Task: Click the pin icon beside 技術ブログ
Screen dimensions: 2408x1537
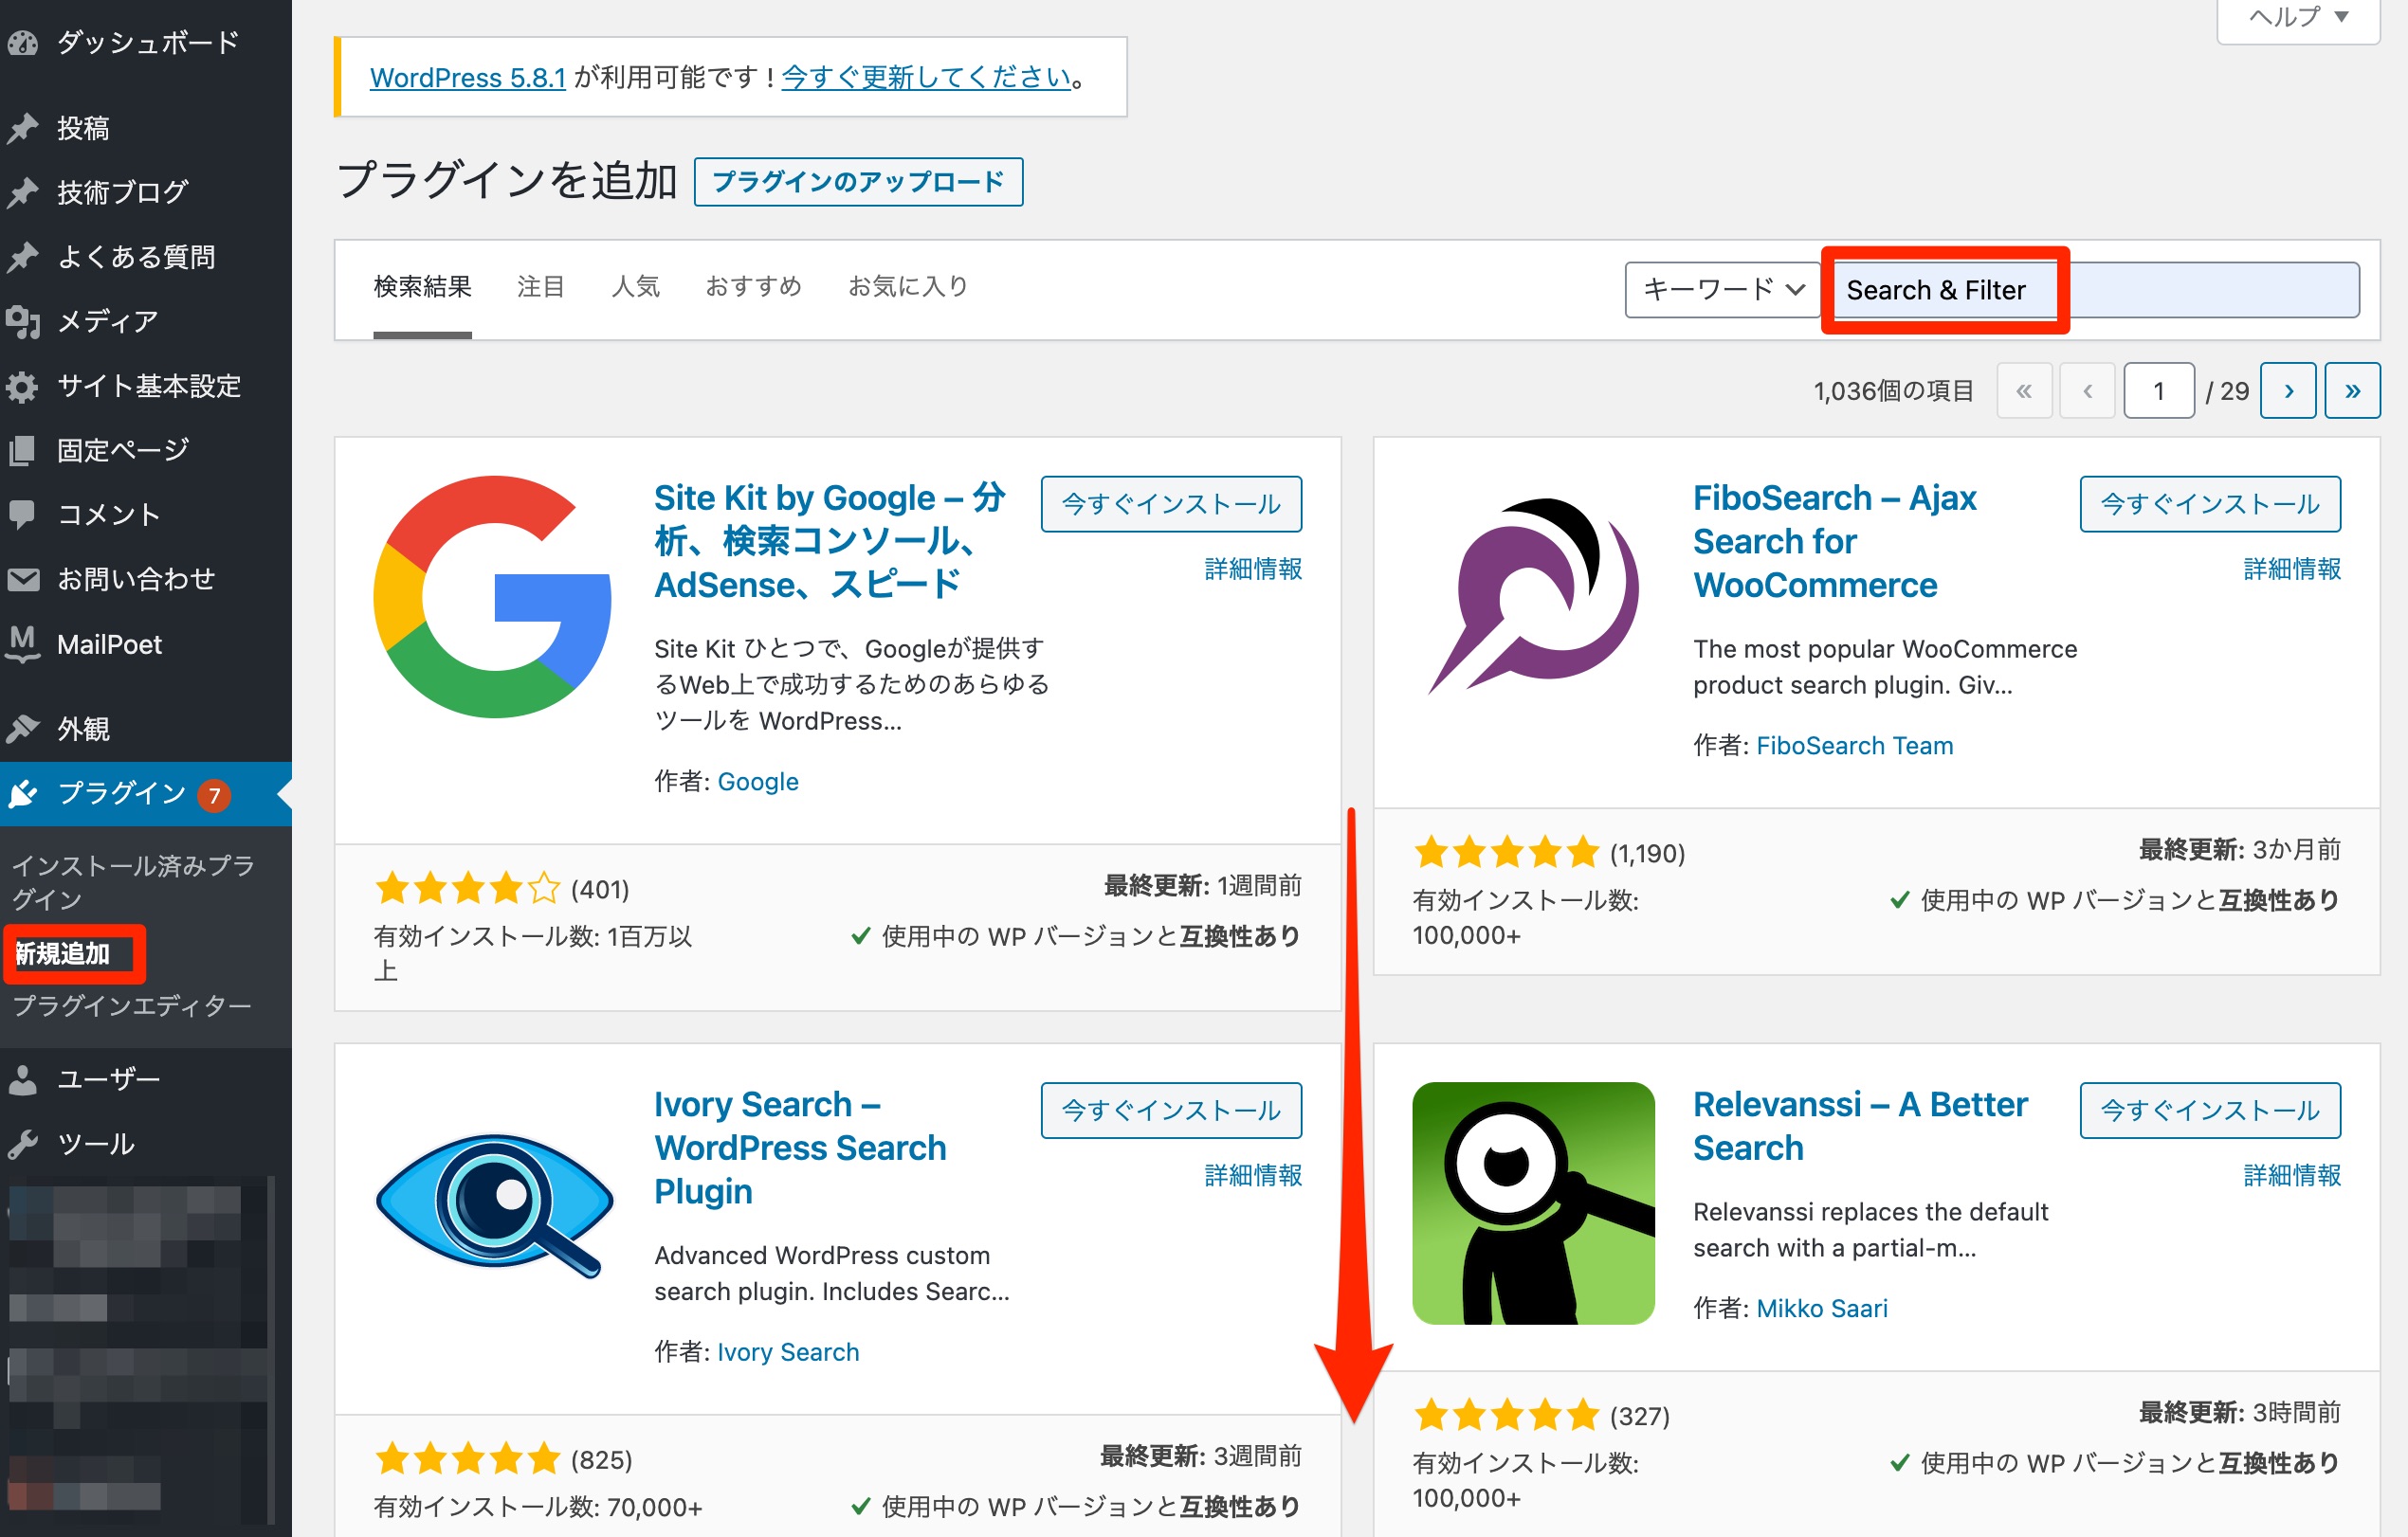Action: coord(22,191)
